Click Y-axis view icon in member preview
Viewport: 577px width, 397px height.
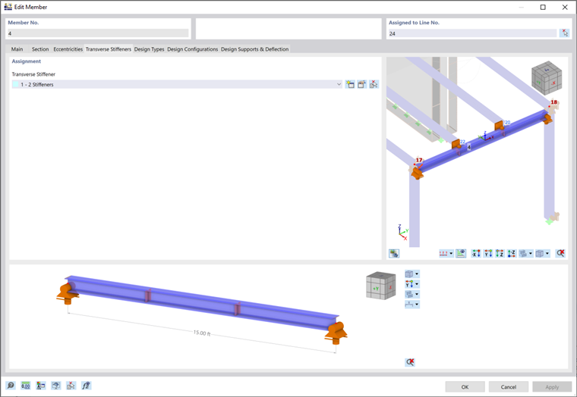point(409,284)
